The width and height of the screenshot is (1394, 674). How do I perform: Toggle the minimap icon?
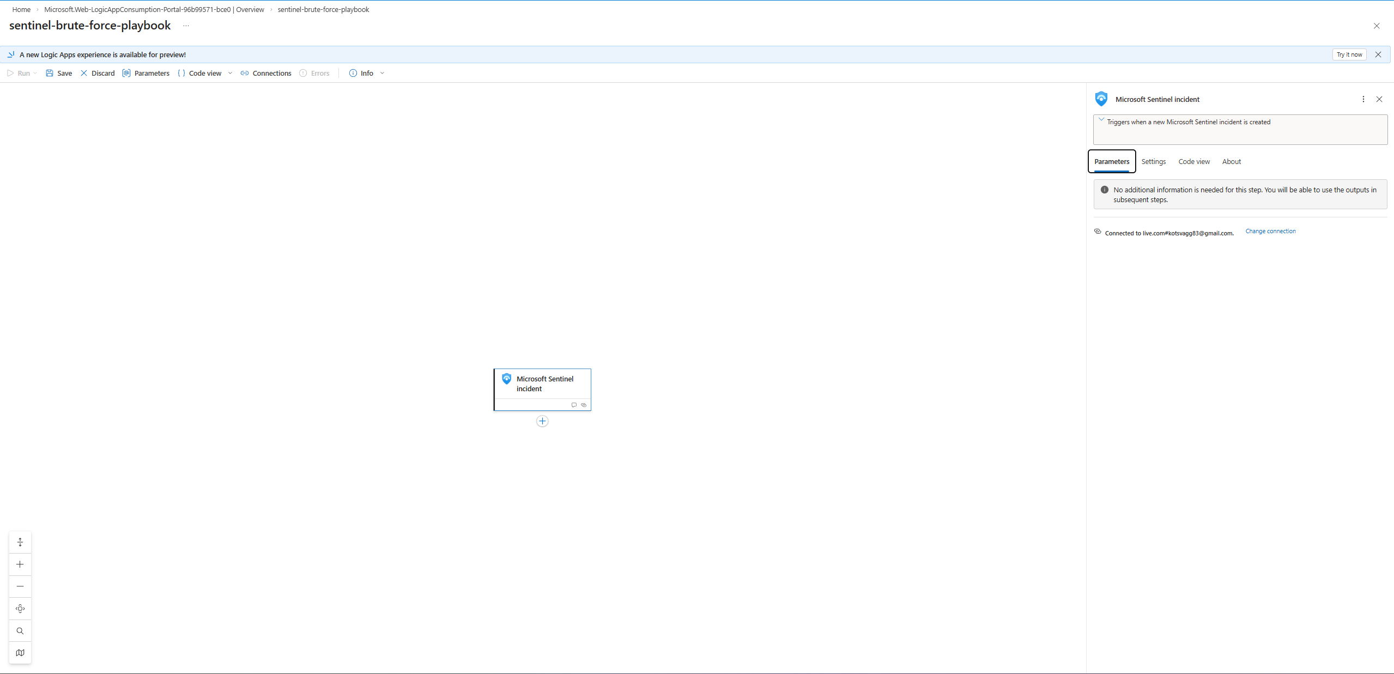[20, 653]
